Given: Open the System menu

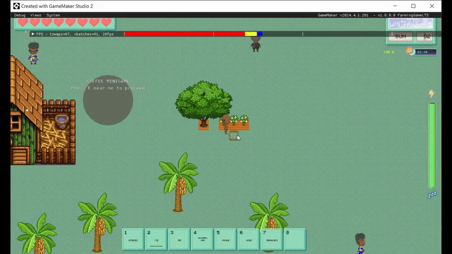Looking at the screenshot, I should 53,15.
